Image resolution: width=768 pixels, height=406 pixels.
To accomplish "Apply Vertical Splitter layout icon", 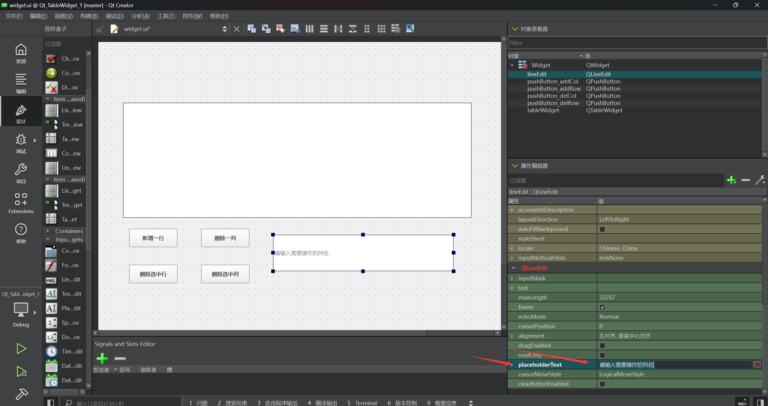I will (352, 29).
